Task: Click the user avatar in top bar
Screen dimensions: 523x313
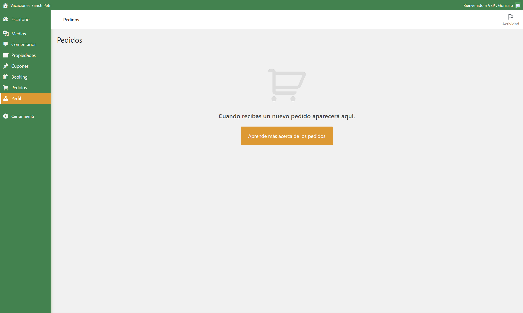Action: (518, 5)
